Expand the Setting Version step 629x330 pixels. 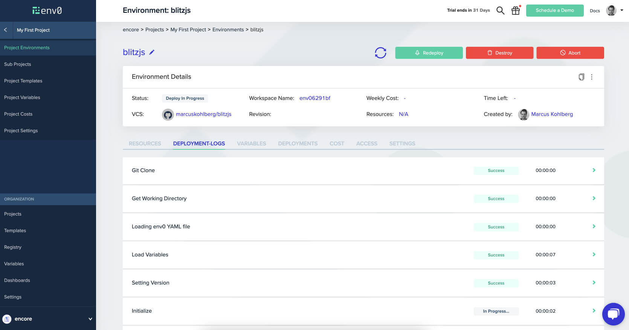tap(594, 283)
